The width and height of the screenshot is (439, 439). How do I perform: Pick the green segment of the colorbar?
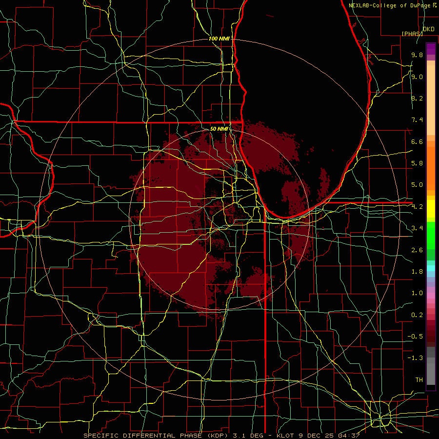pyautogui.click(x=431, y=235)
